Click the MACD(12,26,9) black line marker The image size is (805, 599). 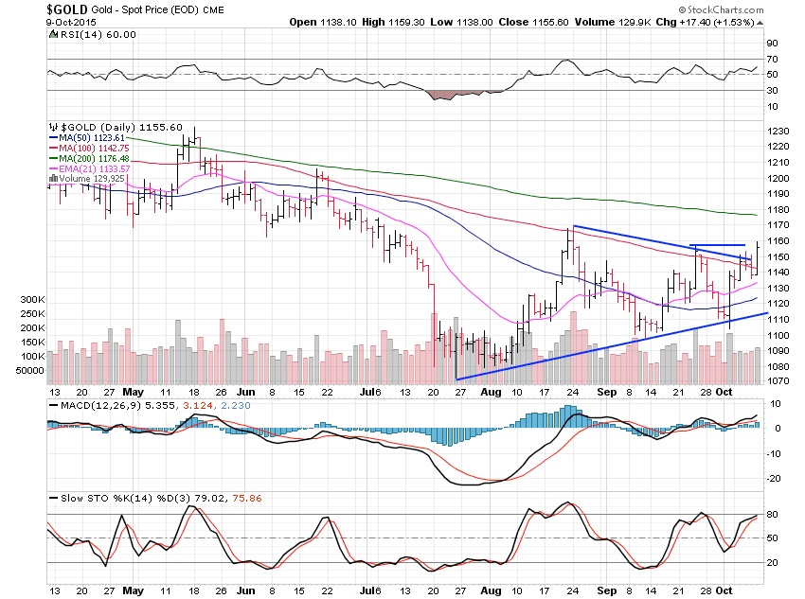click(53, 406)
